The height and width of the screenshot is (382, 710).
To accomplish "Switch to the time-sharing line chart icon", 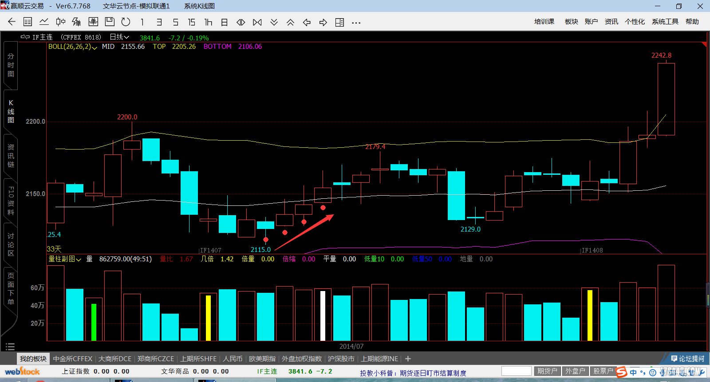I will [44, 22].
